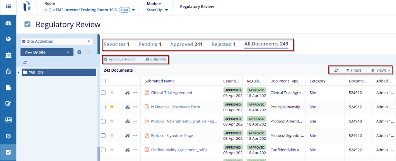Check the Clinical Trial Agreement row checkbox

[103, 92]
